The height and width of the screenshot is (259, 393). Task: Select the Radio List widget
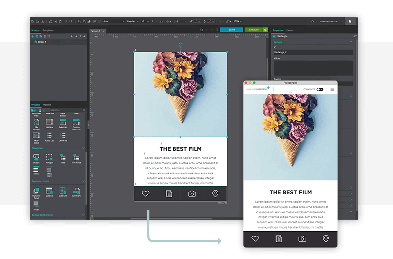coord(49,137)
